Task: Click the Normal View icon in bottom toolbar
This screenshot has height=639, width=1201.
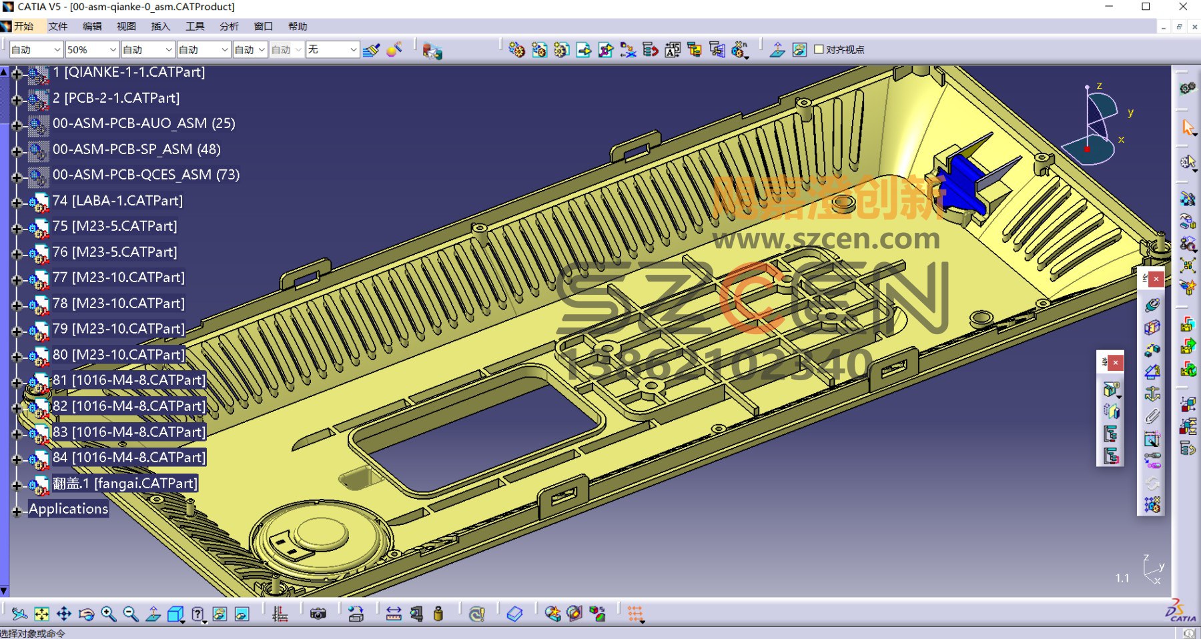Action: (153, 614)
